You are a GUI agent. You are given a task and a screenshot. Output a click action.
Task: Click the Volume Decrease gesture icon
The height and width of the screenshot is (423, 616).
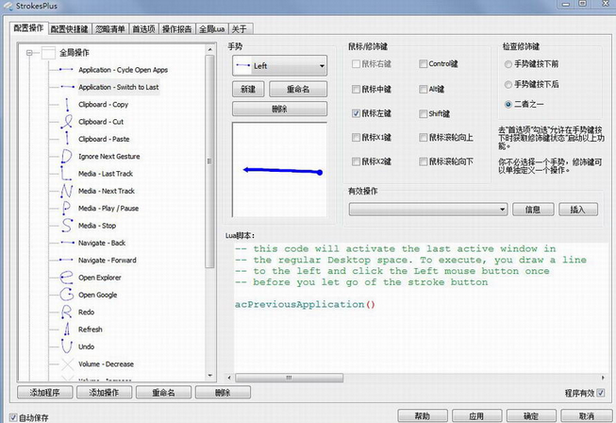(67, 364)
